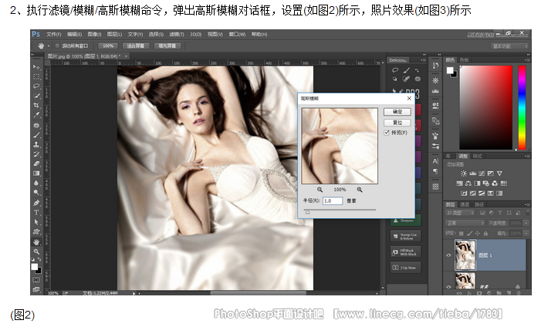Select the Move tool in toolbar
Image resolution: width=541 pixels, height=327 pixels.
tap(36, 66)
